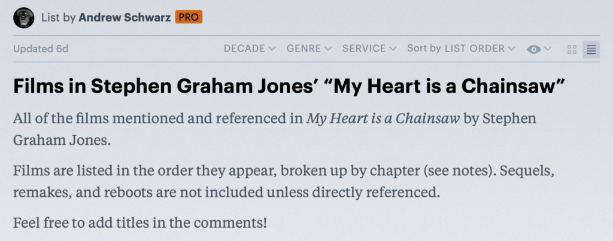
Task: Open the GENRE filter menu
Action: click(308, 49)
